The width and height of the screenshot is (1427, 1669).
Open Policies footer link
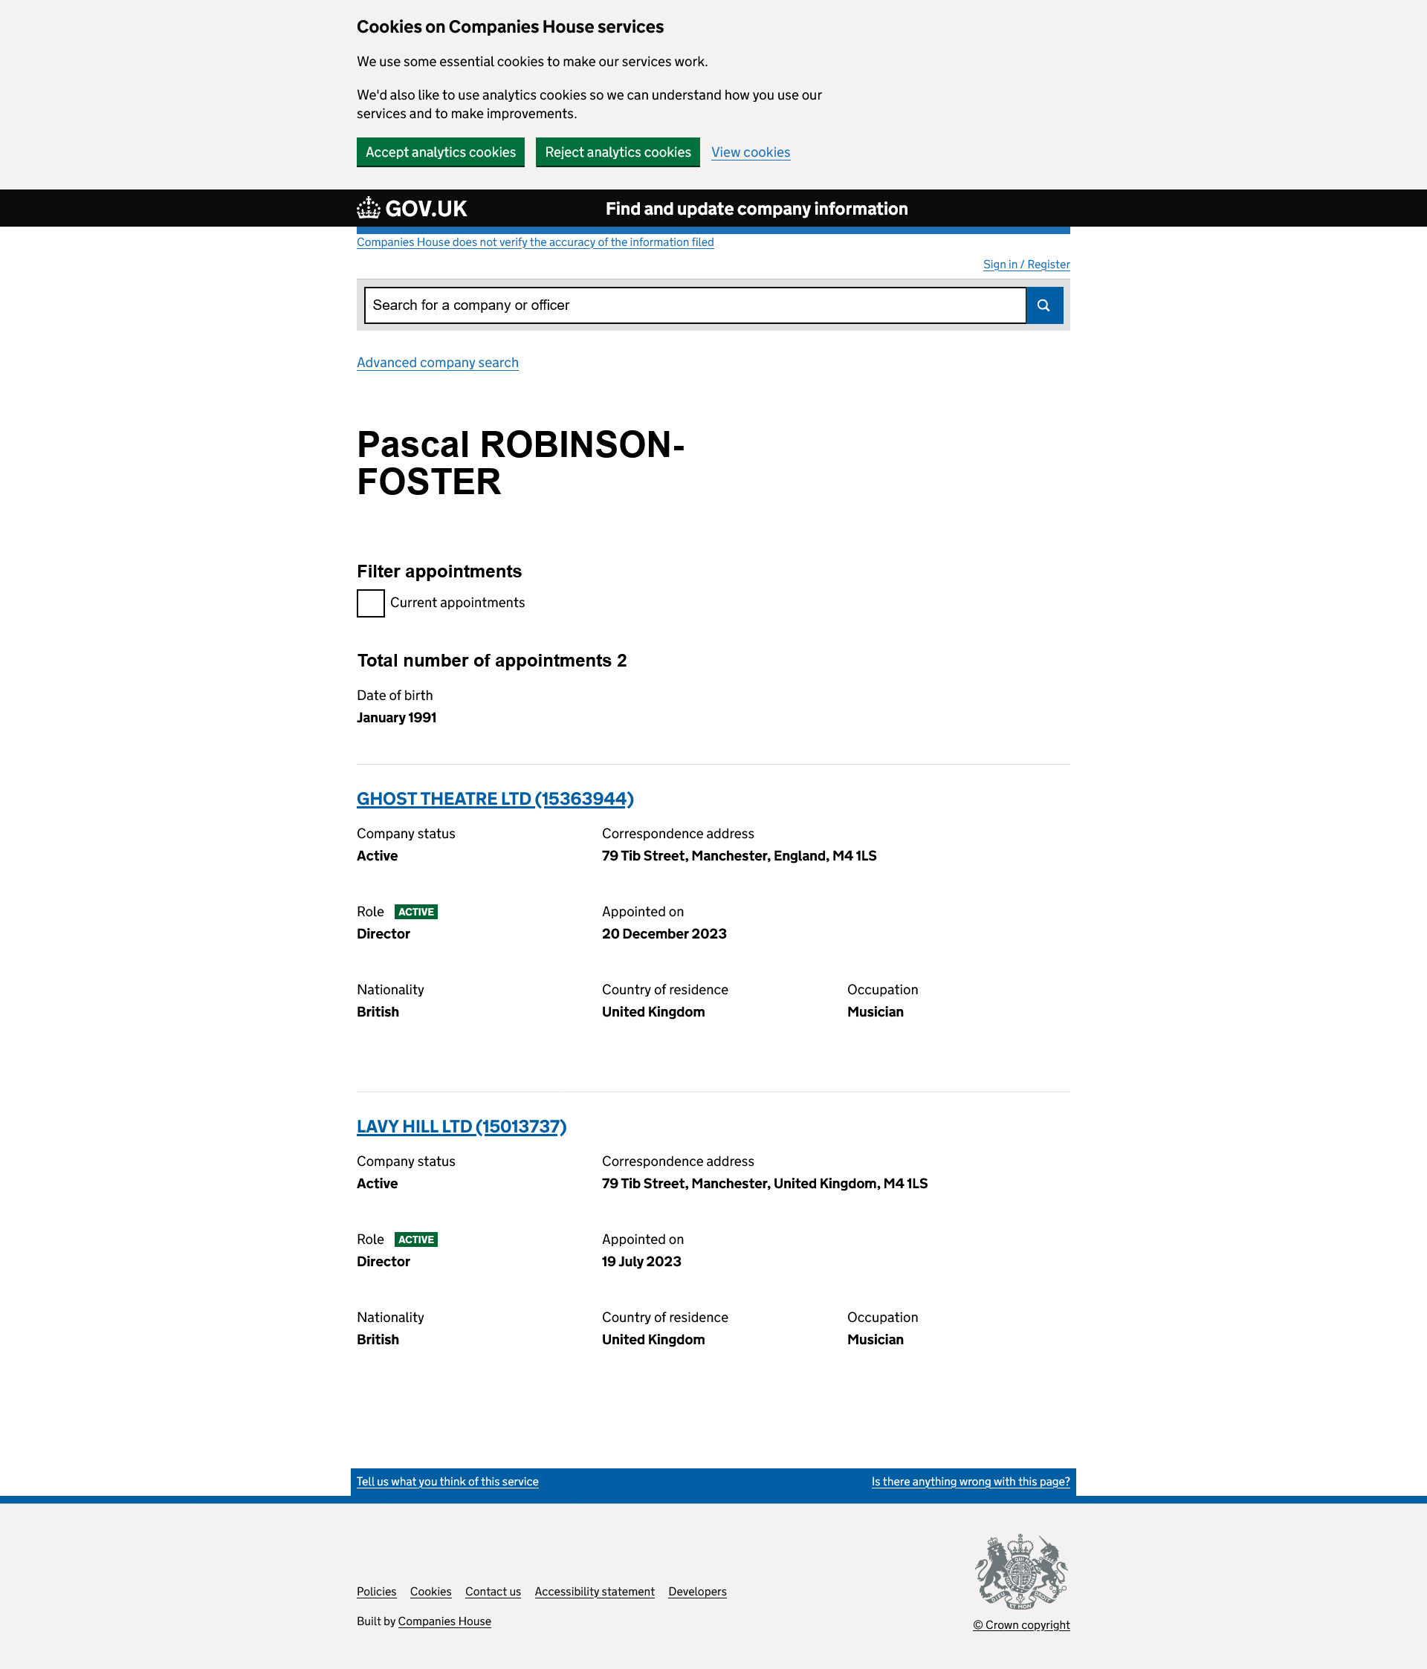click(x=376, y=1591)
